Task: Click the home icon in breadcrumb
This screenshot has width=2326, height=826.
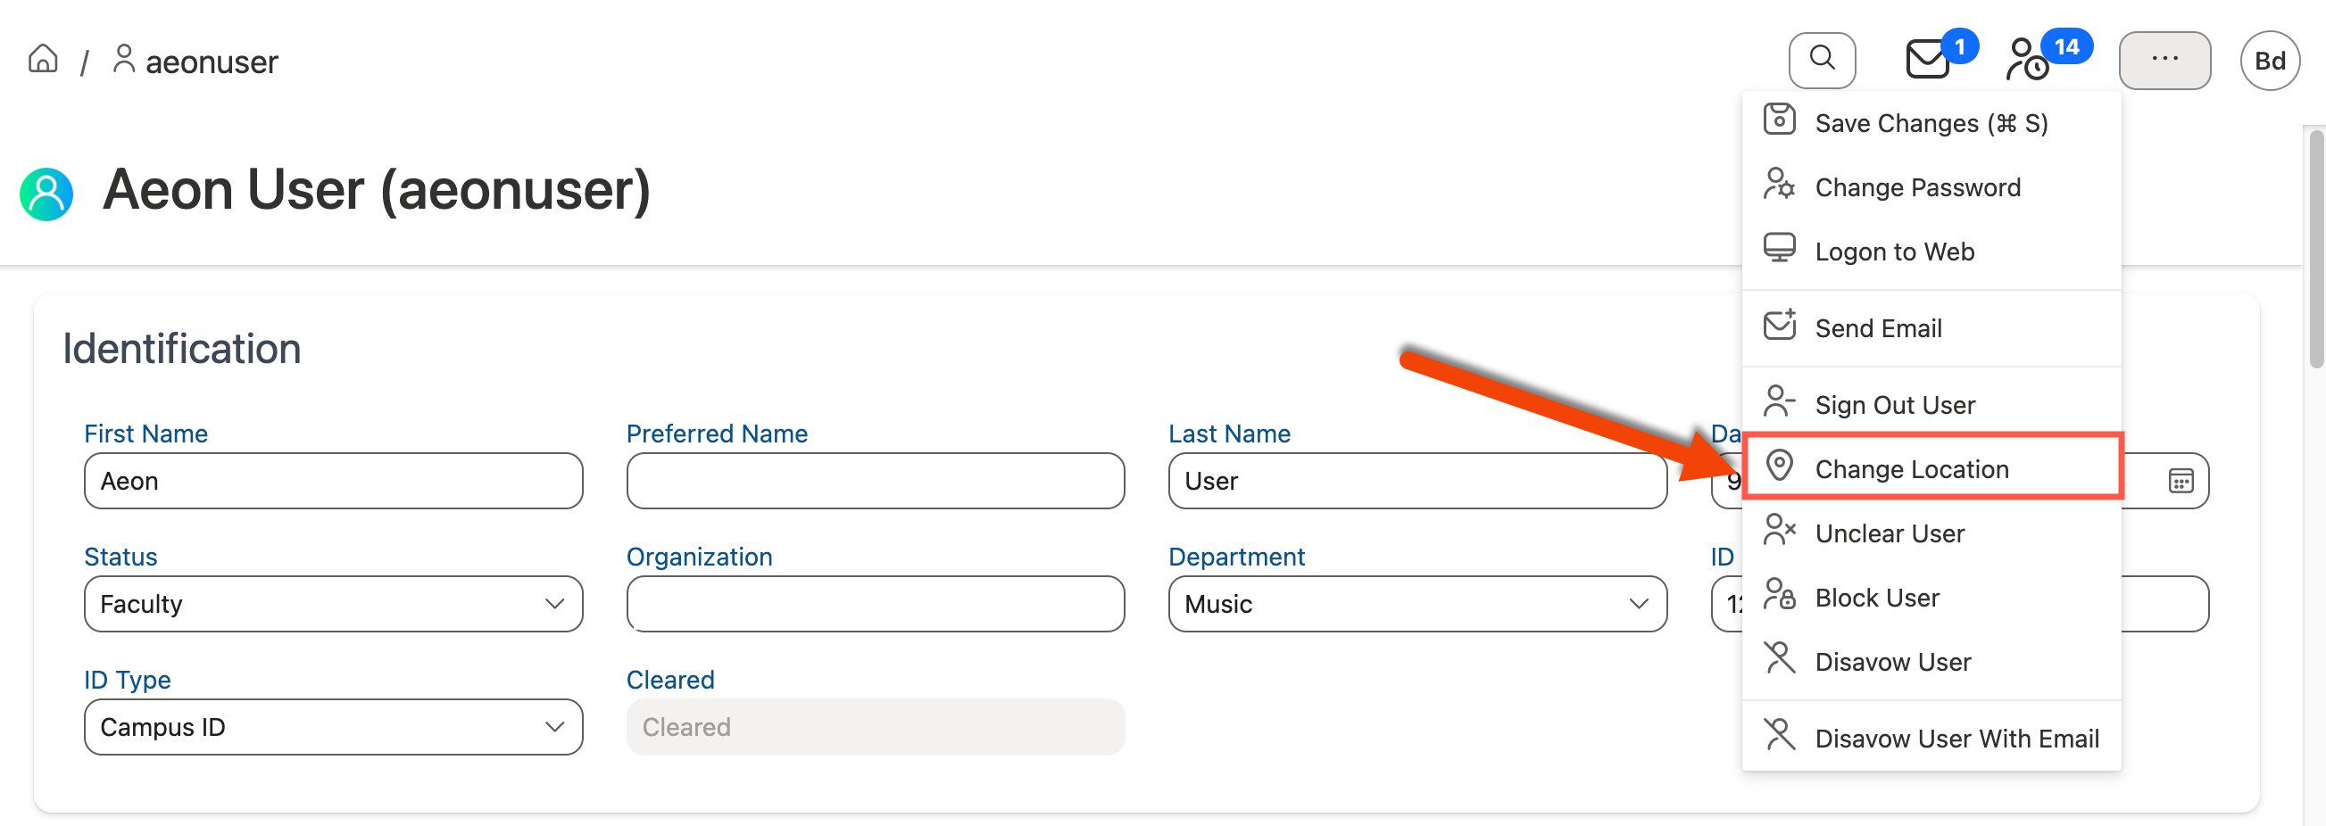Action: pos(43,60)
